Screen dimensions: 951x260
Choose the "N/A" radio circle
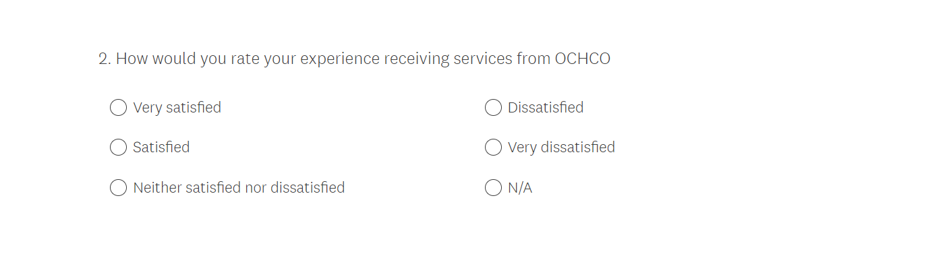click(493, 188)
